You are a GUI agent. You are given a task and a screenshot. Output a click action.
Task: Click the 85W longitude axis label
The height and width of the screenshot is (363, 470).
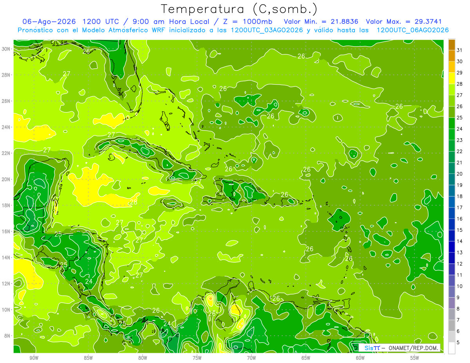88,358
